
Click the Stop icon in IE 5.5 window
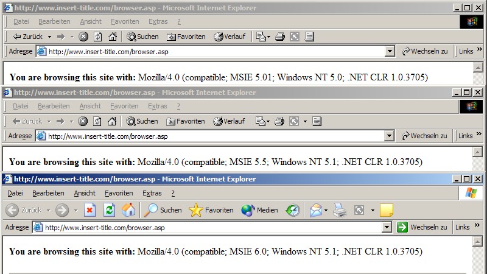(82, 121)
